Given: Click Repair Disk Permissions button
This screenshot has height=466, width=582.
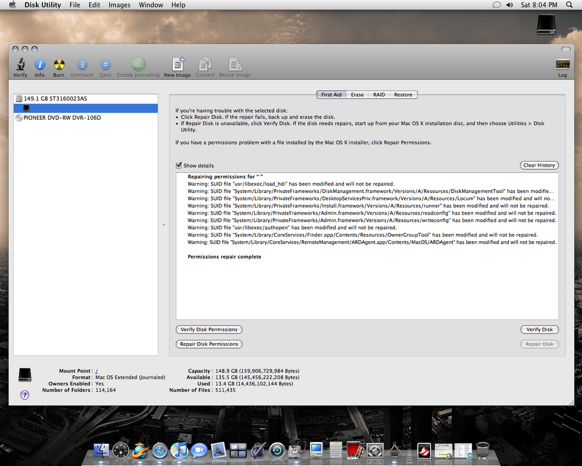Looking at the screenshot, I should [x=209, y=344].
